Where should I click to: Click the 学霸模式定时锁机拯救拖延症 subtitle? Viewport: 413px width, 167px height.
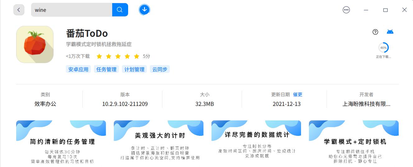(x=99, y=44)
